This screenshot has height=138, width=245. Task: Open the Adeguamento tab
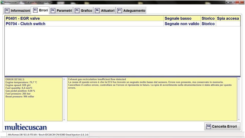pos(131,10)
